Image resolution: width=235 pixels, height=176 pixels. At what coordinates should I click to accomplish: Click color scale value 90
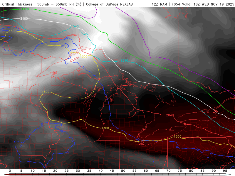click(x=214, y=171)
